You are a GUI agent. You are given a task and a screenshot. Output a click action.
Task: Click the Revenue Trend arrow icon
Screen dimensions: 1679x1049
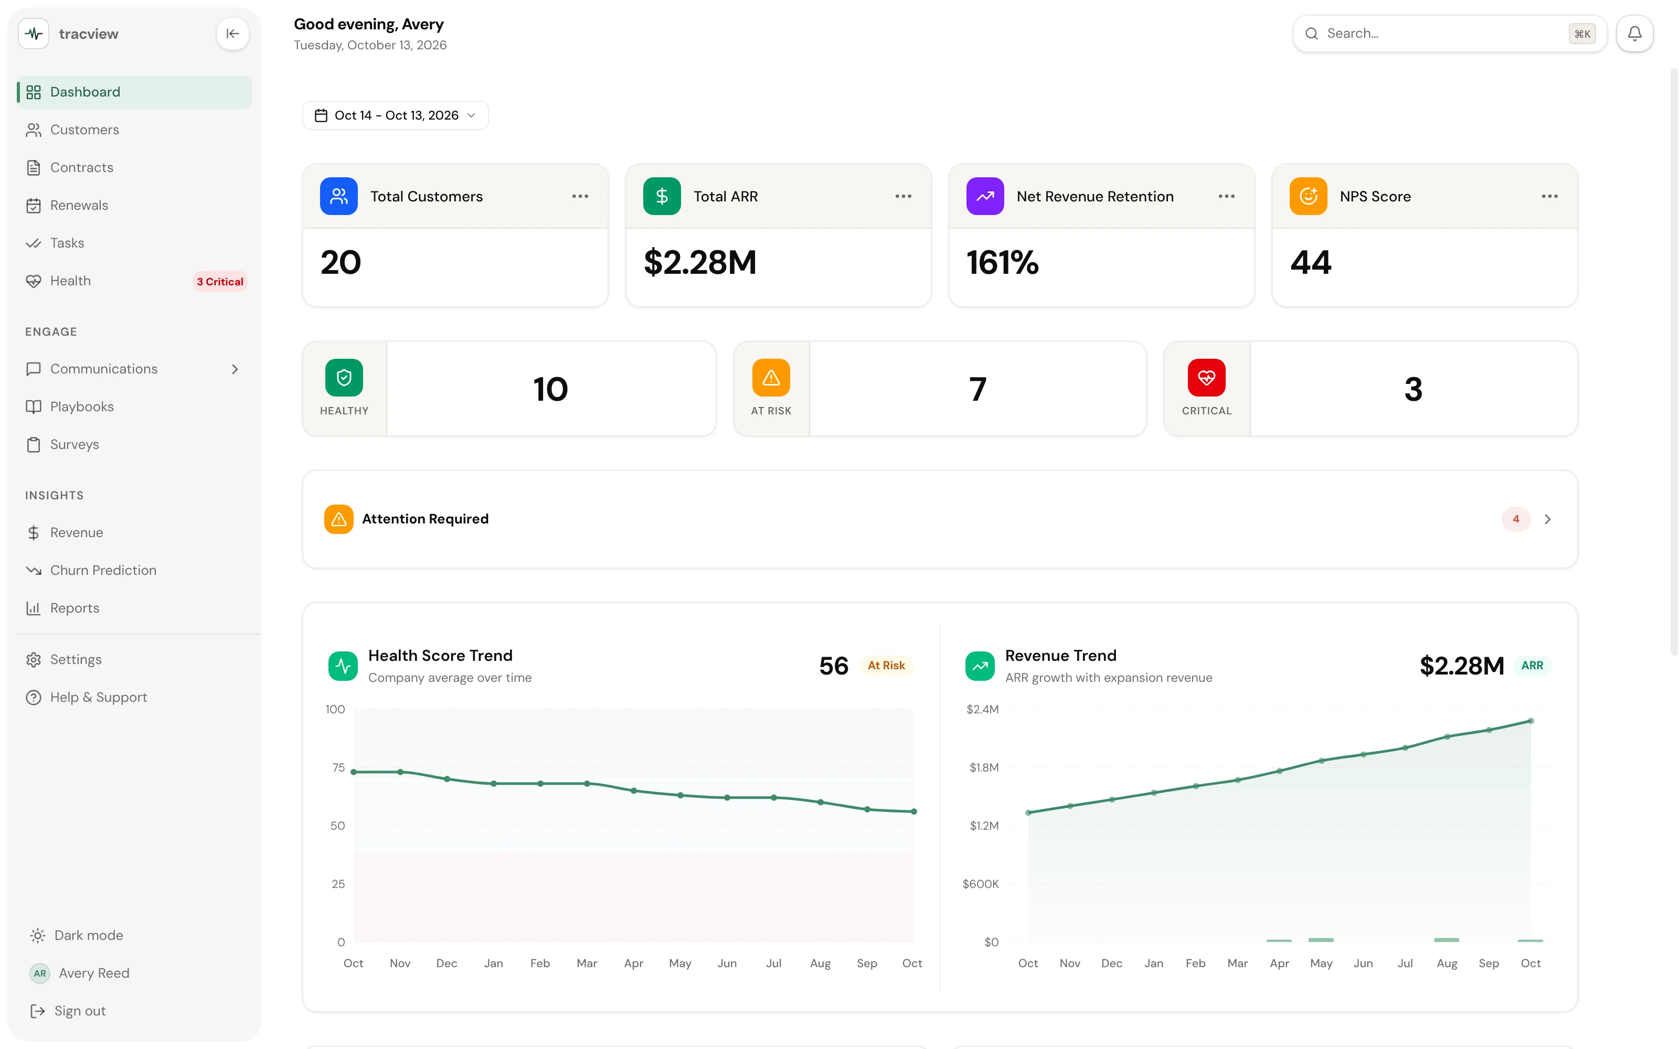click(x=980, y=666)
